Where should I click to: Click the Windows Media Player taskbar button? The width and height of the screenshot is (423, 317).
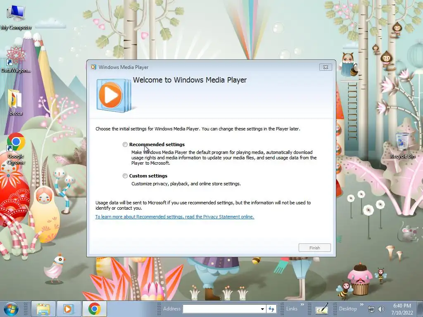click(x=69, y=309)
